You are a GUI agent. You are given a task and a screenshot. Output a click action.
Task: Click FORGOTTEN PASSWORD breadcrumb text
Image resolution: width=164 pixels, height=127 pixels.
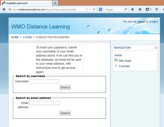[52, 37]
